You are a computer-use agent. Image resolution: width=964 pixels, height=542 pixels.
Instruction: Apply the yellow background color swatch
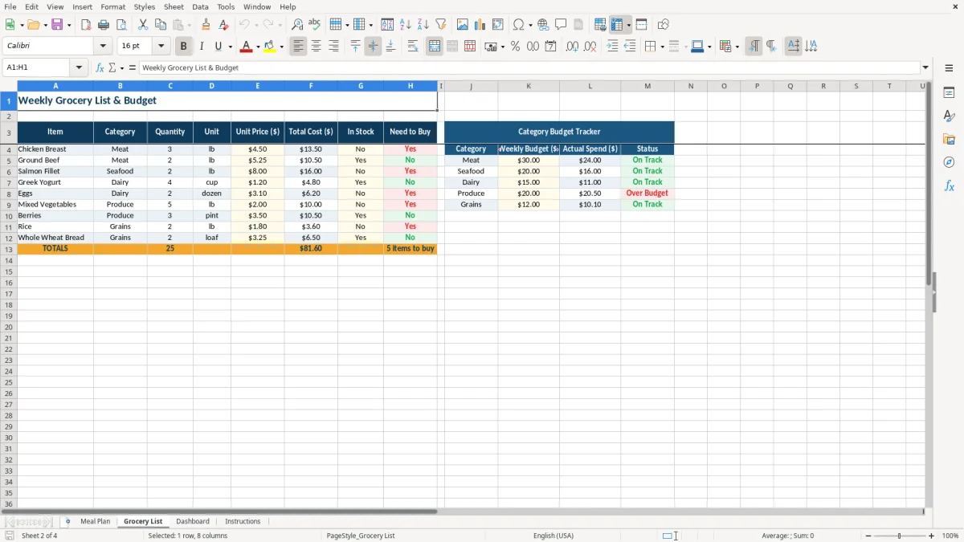[x=270, y=47]
